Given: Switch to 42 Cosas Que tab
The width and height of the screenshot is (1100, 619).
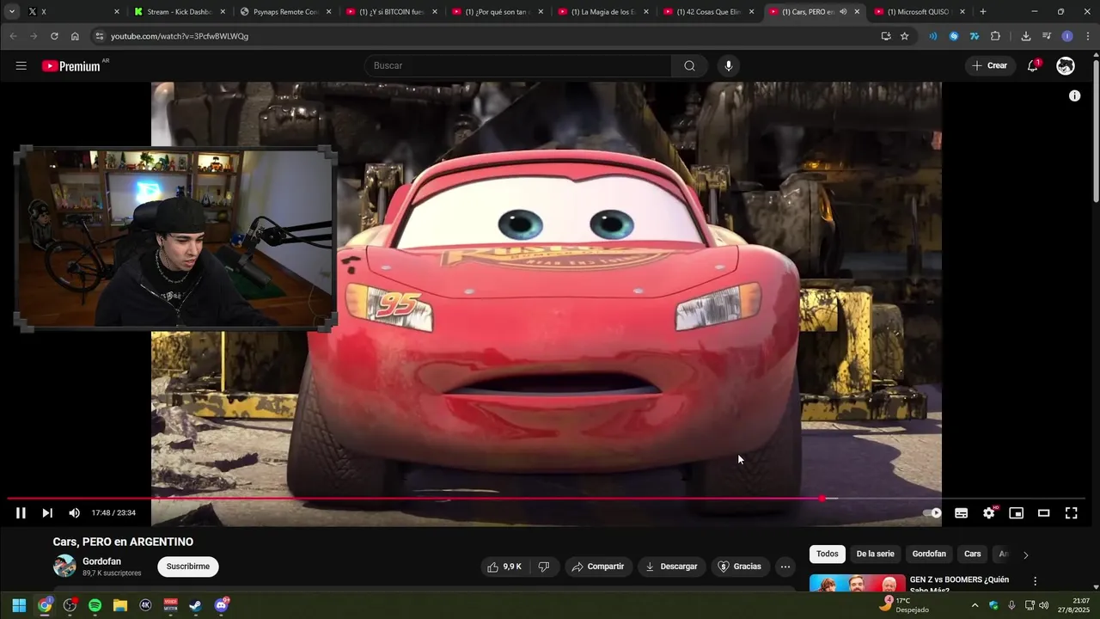Looking at the screenshot, I should click(707, 11).
